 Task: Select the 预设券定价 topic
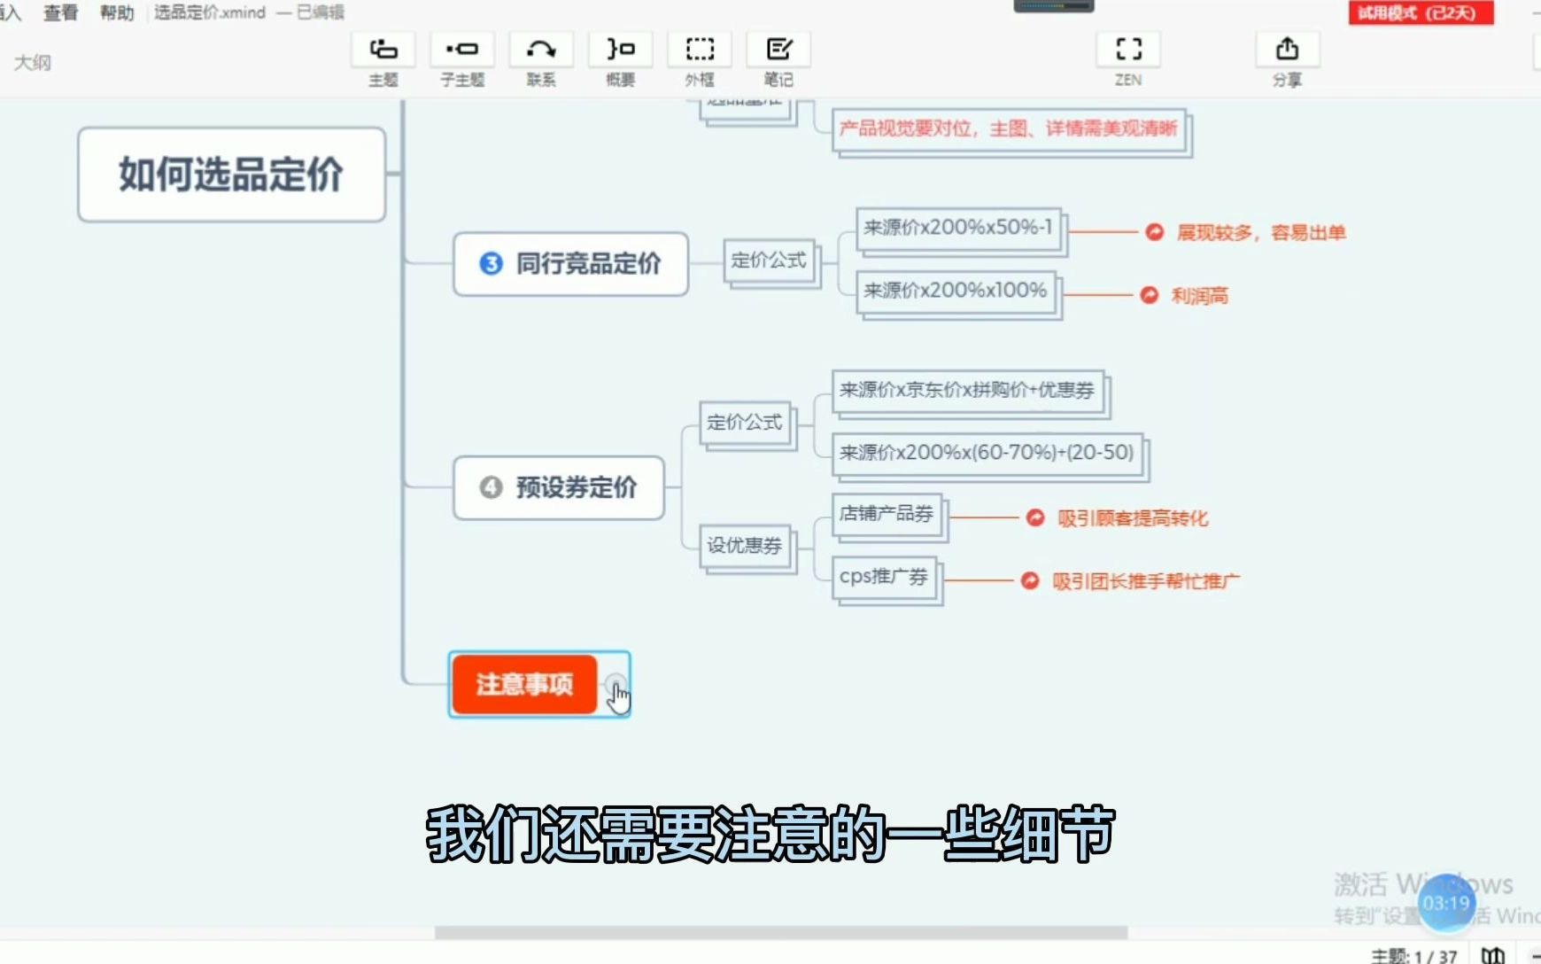click(x=559, y=487)
